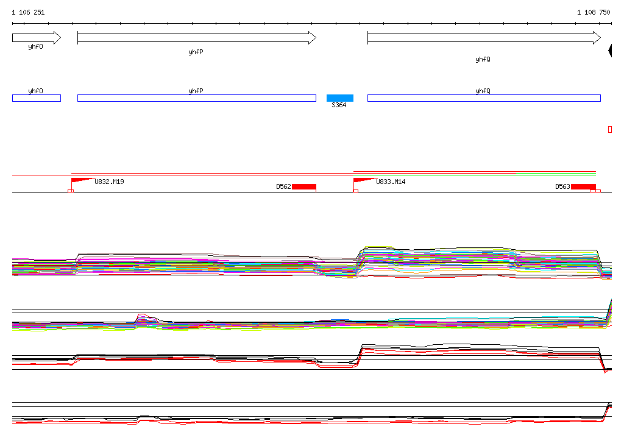Click the blue outlined yhfO box
Image resolution: width=624 pixels, height=435 pixels.
[37, 98]
